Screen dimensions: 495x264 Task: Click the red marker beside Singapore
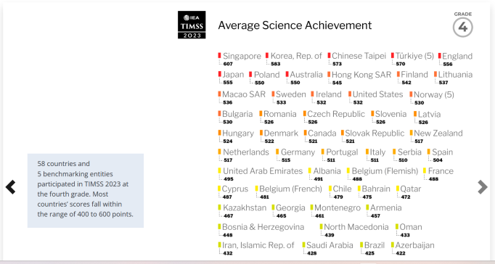[219, 56]
